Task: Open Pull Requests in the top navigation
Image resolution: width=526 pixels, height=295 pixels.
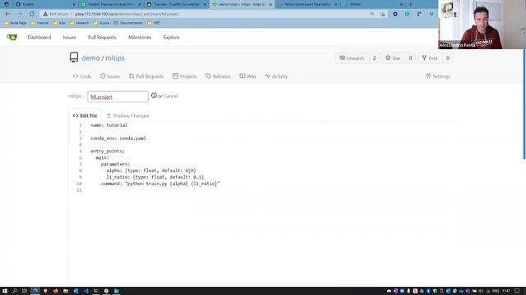Action: pos(102,38)
